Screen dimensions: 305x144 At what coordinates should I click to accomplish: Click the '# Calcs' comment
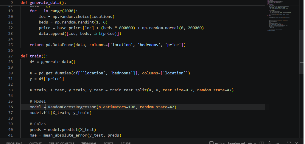[38, 124]
